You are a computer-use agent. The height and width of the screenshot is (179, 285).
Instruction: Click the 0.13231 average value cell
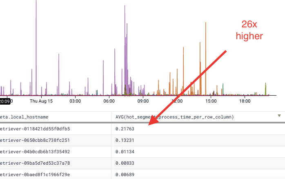pos(125,140)
